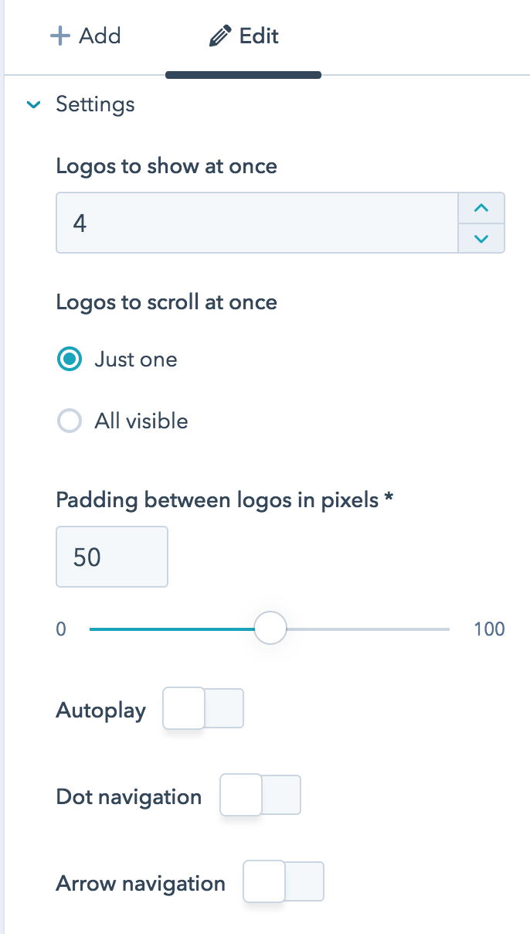Enable the Autoplay switch
The image size is (530, 934).
(203, 708)
